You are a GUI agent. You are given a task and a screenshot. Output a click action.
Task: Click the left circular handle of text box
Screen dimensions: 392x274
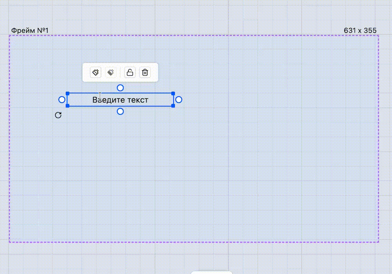tap(62, 100)
